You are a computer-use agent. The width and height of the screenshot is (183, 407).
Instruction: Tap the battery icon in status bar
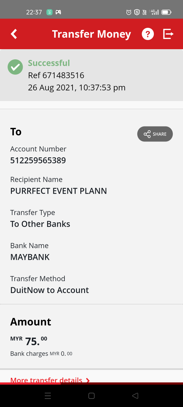pyautogui.click(x=166, y=12)
